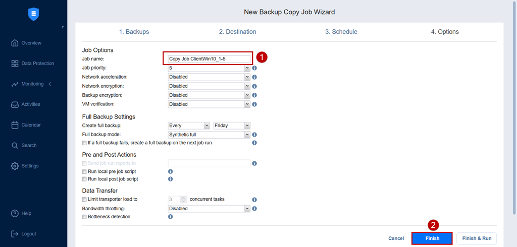Click the Job name input field

pyautogui.click(x=209, y=59)
